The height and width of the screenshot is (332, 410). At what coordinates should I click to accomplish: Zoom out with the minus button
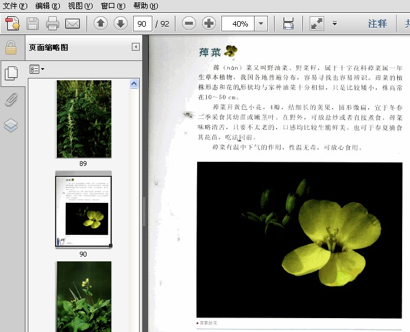(189, 24)
